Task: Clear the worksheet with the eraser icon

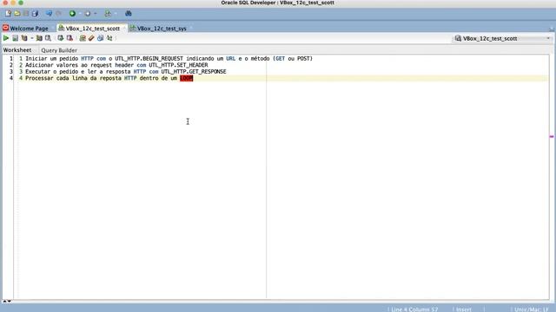Action: pyautogui.click(x=91, y=38)
